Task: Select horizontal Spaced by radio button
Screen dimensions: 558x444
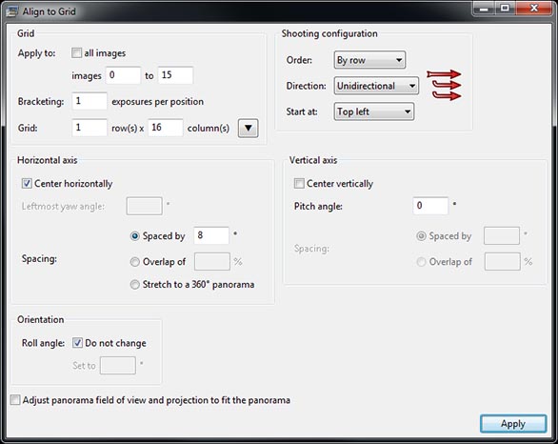Action: click(134, 235)
